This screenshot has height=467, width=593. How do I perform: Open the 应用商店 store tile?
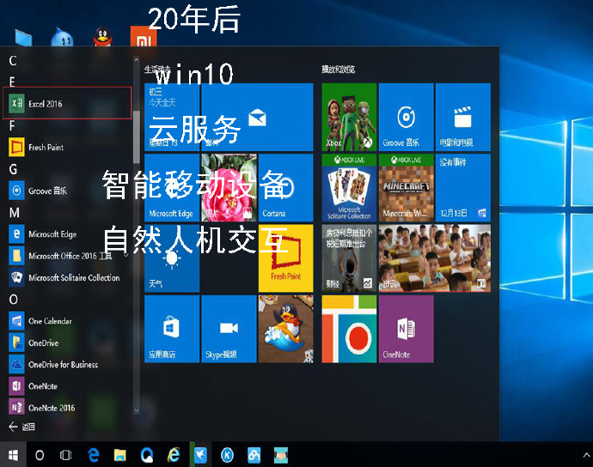171,329
